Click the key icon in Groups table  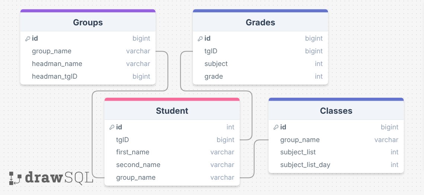(x=27, y=39)
